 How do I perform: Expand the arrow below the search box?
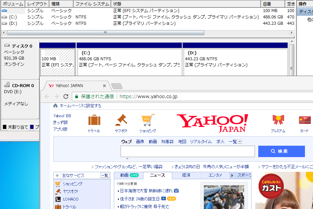127,159
